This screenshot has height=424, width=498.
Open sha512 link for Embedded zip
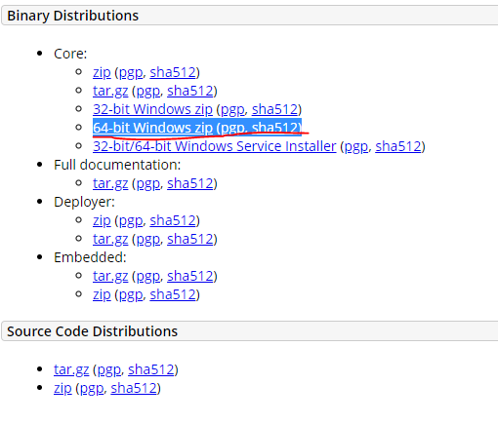click(173, 294)
